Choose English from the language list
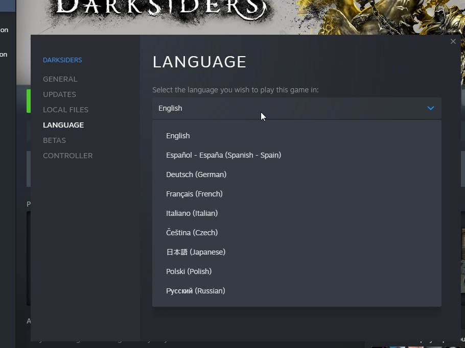The width and height of the screenshot is (465, 348). click(296, 136)
